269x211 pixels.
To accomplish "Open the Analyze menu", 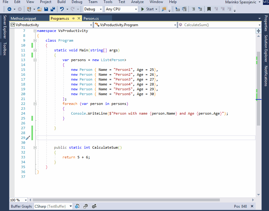I will (138, 2).
